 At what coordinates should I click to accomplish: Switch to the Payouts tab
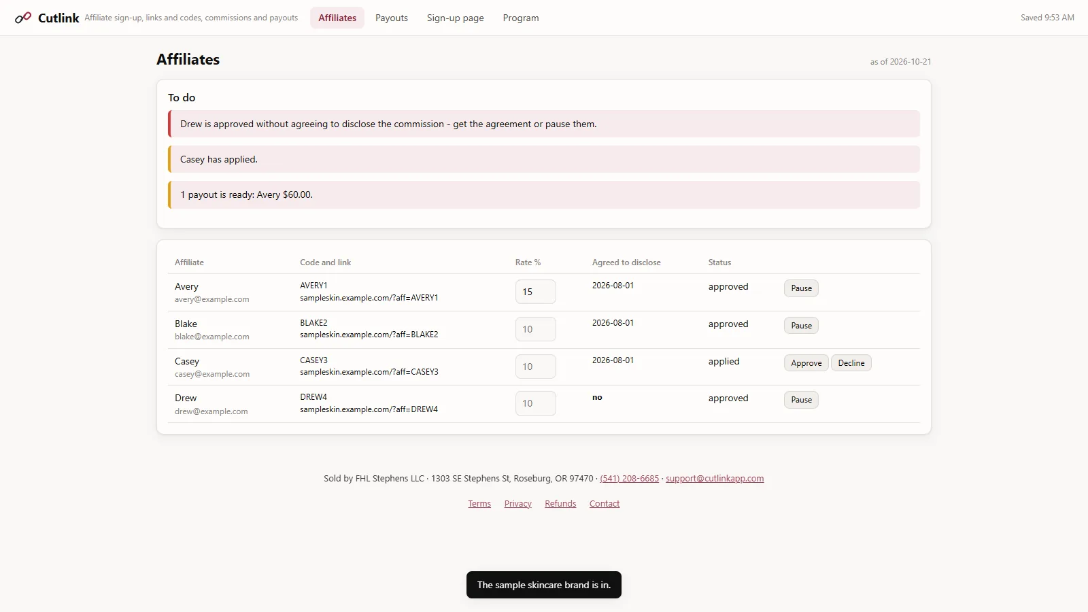[392, 18]
